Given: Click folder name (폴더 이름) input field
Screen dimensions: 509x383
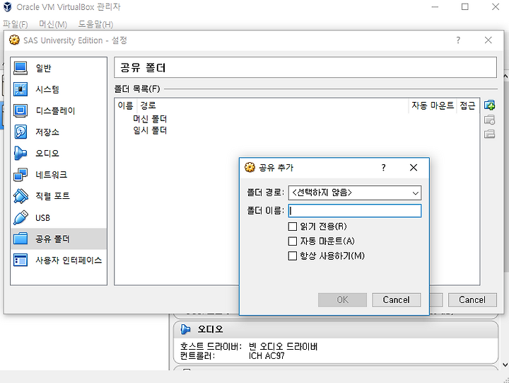Looking at the screenshot, I should click(355, 211).
